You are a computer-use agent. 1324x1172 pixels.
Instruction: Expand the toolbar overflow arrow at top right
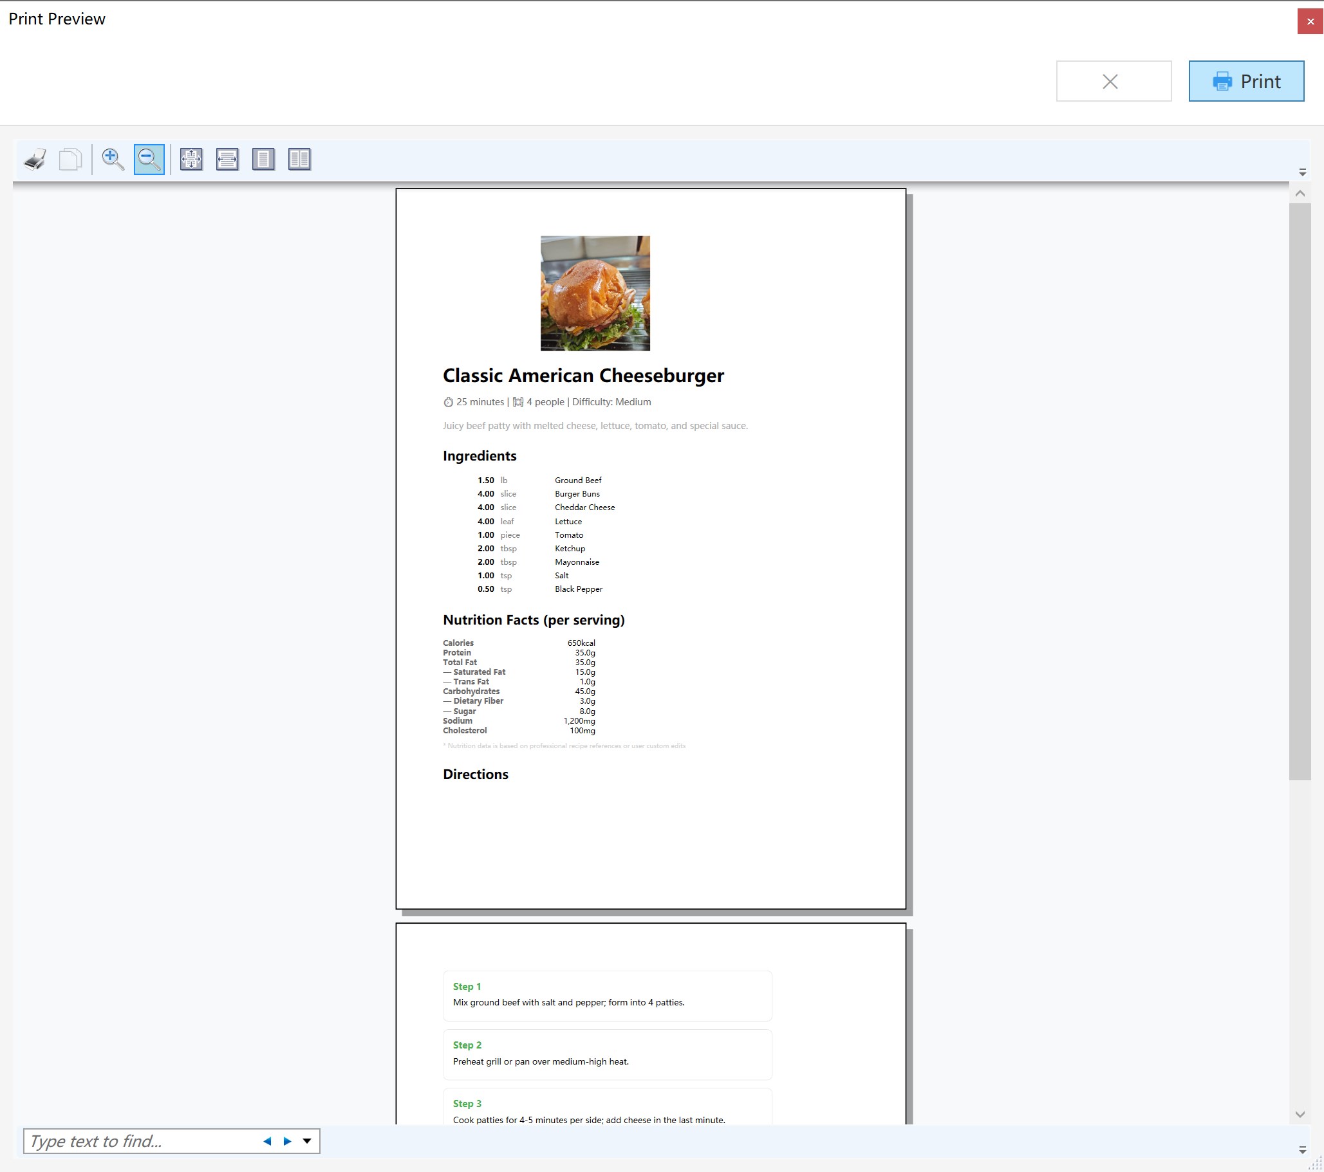[x=1303, y=173]
